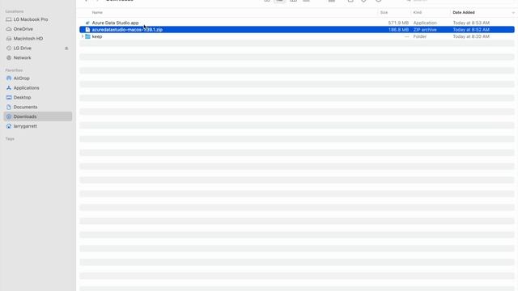Screen dimensions: 518x291
Task: Open Macintosh HD in sidebar
Action: click(28, 39)
